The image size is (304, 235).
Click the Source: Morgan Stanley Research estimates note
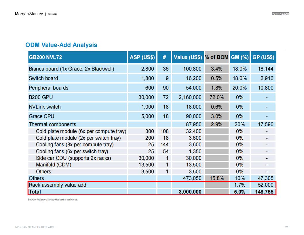[53, 200]
